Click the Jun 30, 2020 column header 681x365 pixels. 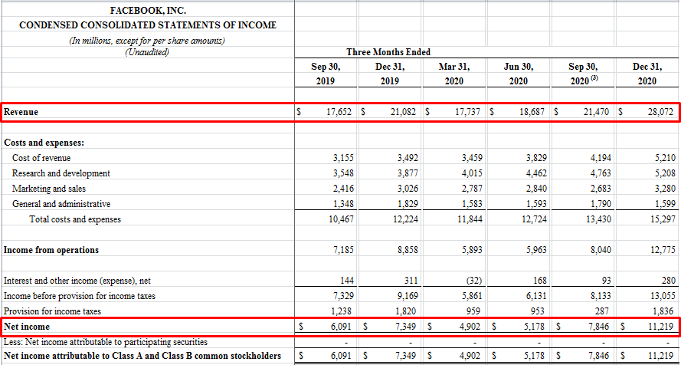pyautogui.click(x=519, y=74)
